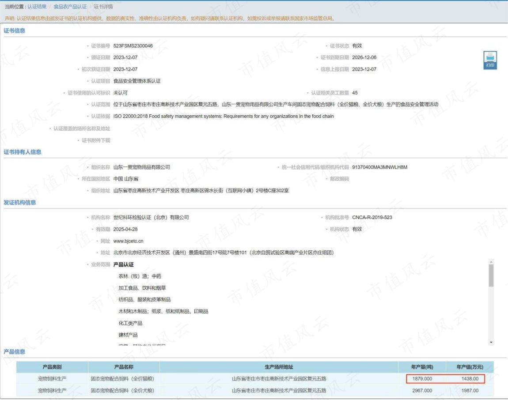
Task: Click the 证书信息 section heading
Action: click(14, 31)
